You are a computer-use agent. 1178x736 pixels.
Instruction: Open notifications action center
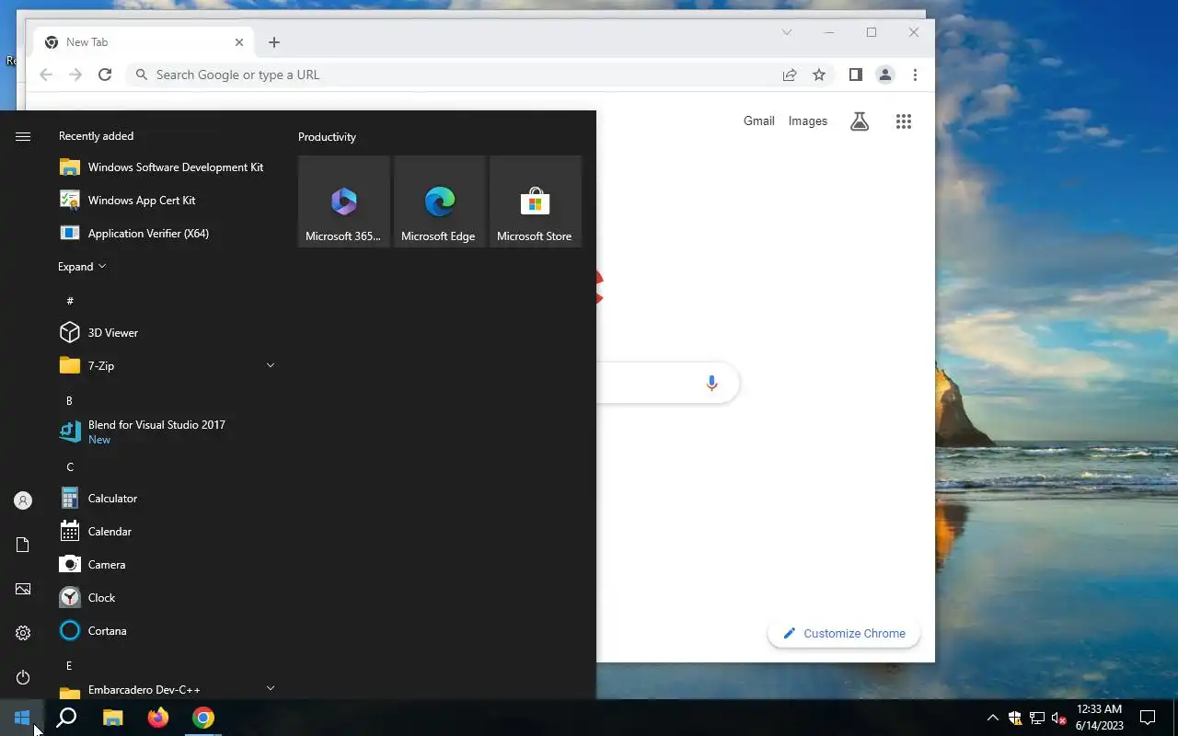1148,718
